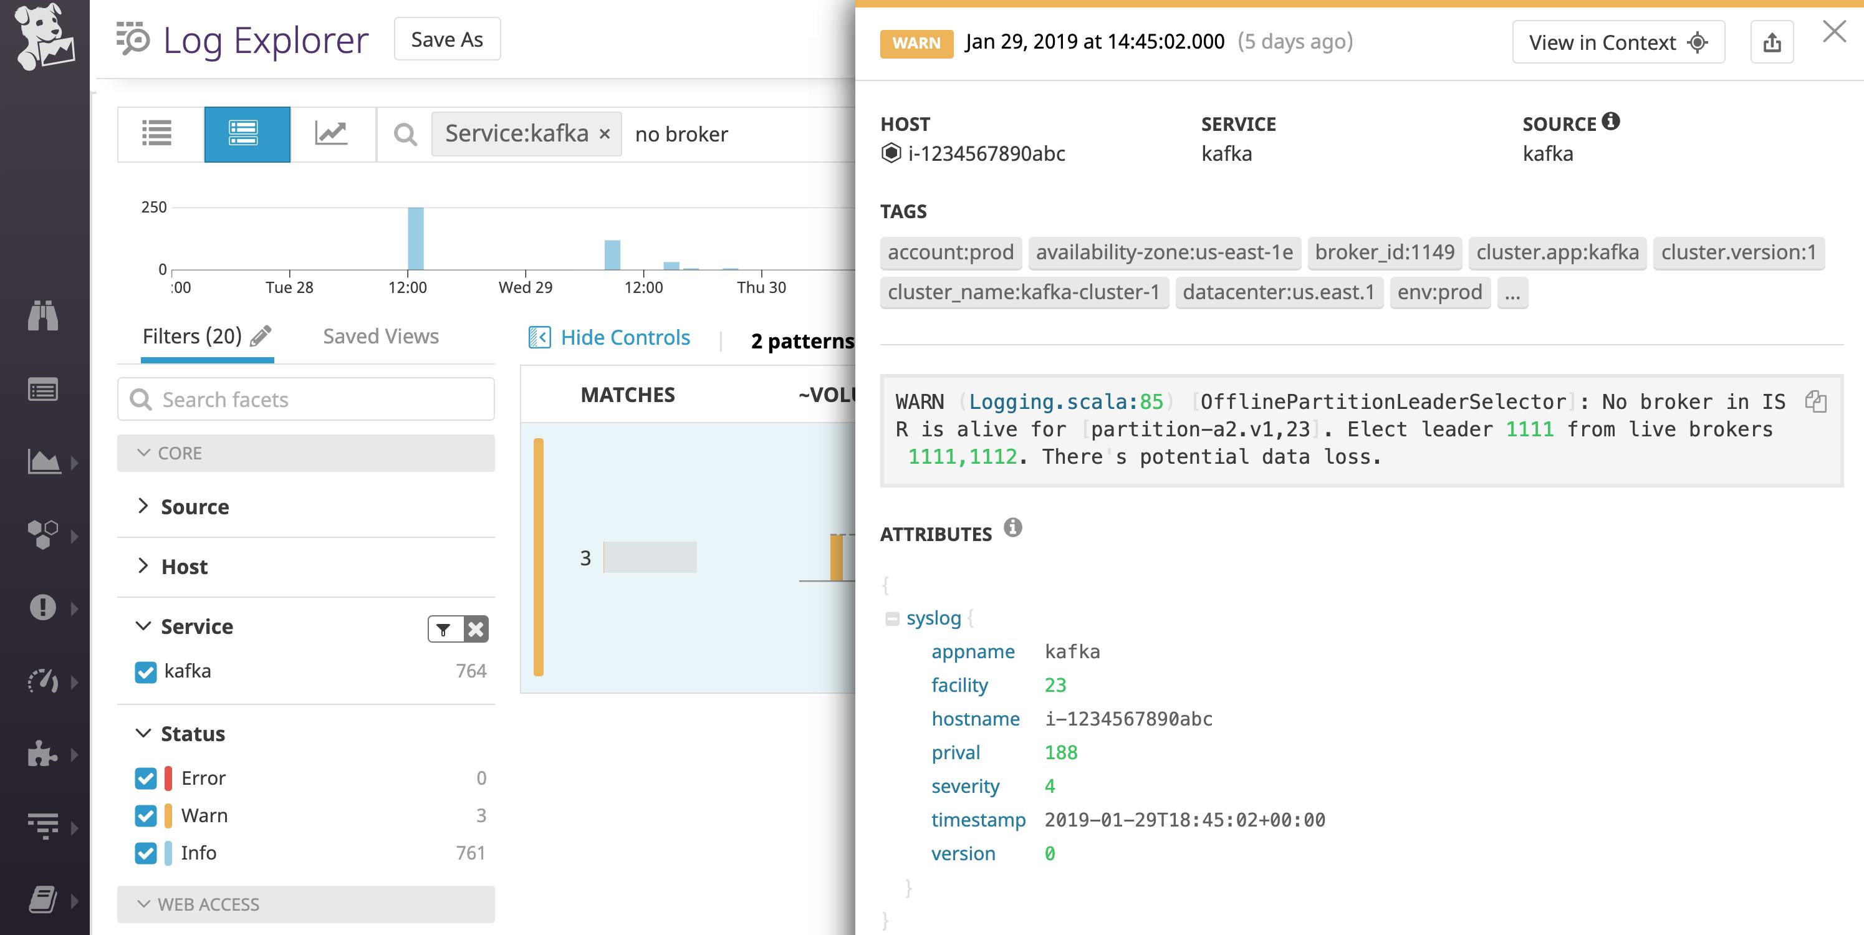1864x935 pixels.
Task: Click View in Context
Action: coord(1618,42)
